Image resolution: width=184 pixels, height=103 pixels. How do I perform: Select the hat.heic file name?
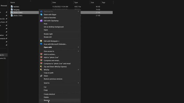16,7
